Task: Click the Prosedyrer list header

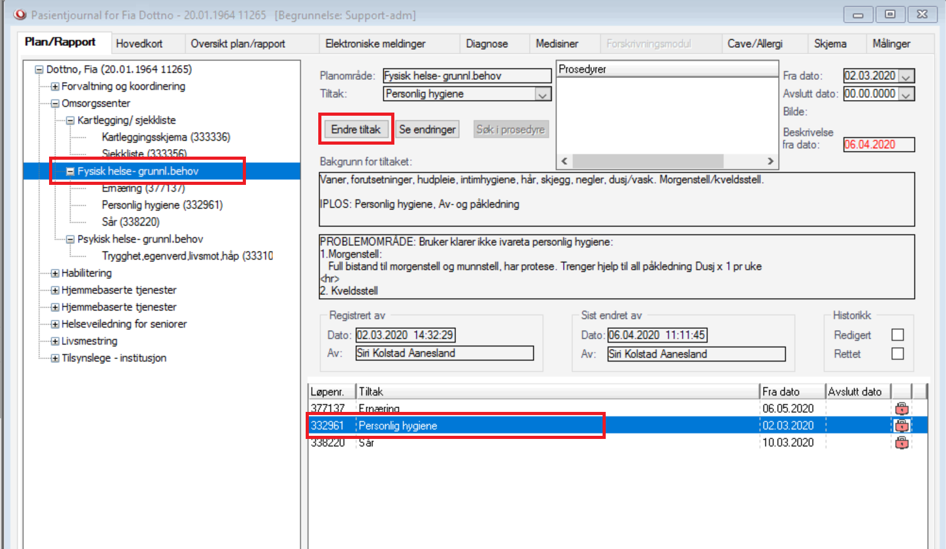Action: (667, 69)
